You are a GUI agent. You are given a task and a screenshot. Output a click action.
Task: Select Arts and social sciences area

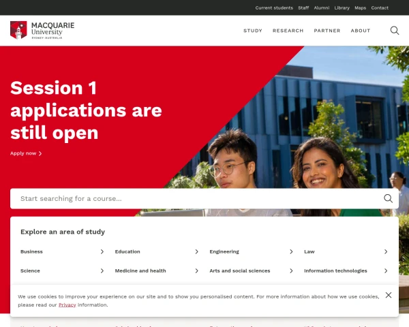(240, 271)
